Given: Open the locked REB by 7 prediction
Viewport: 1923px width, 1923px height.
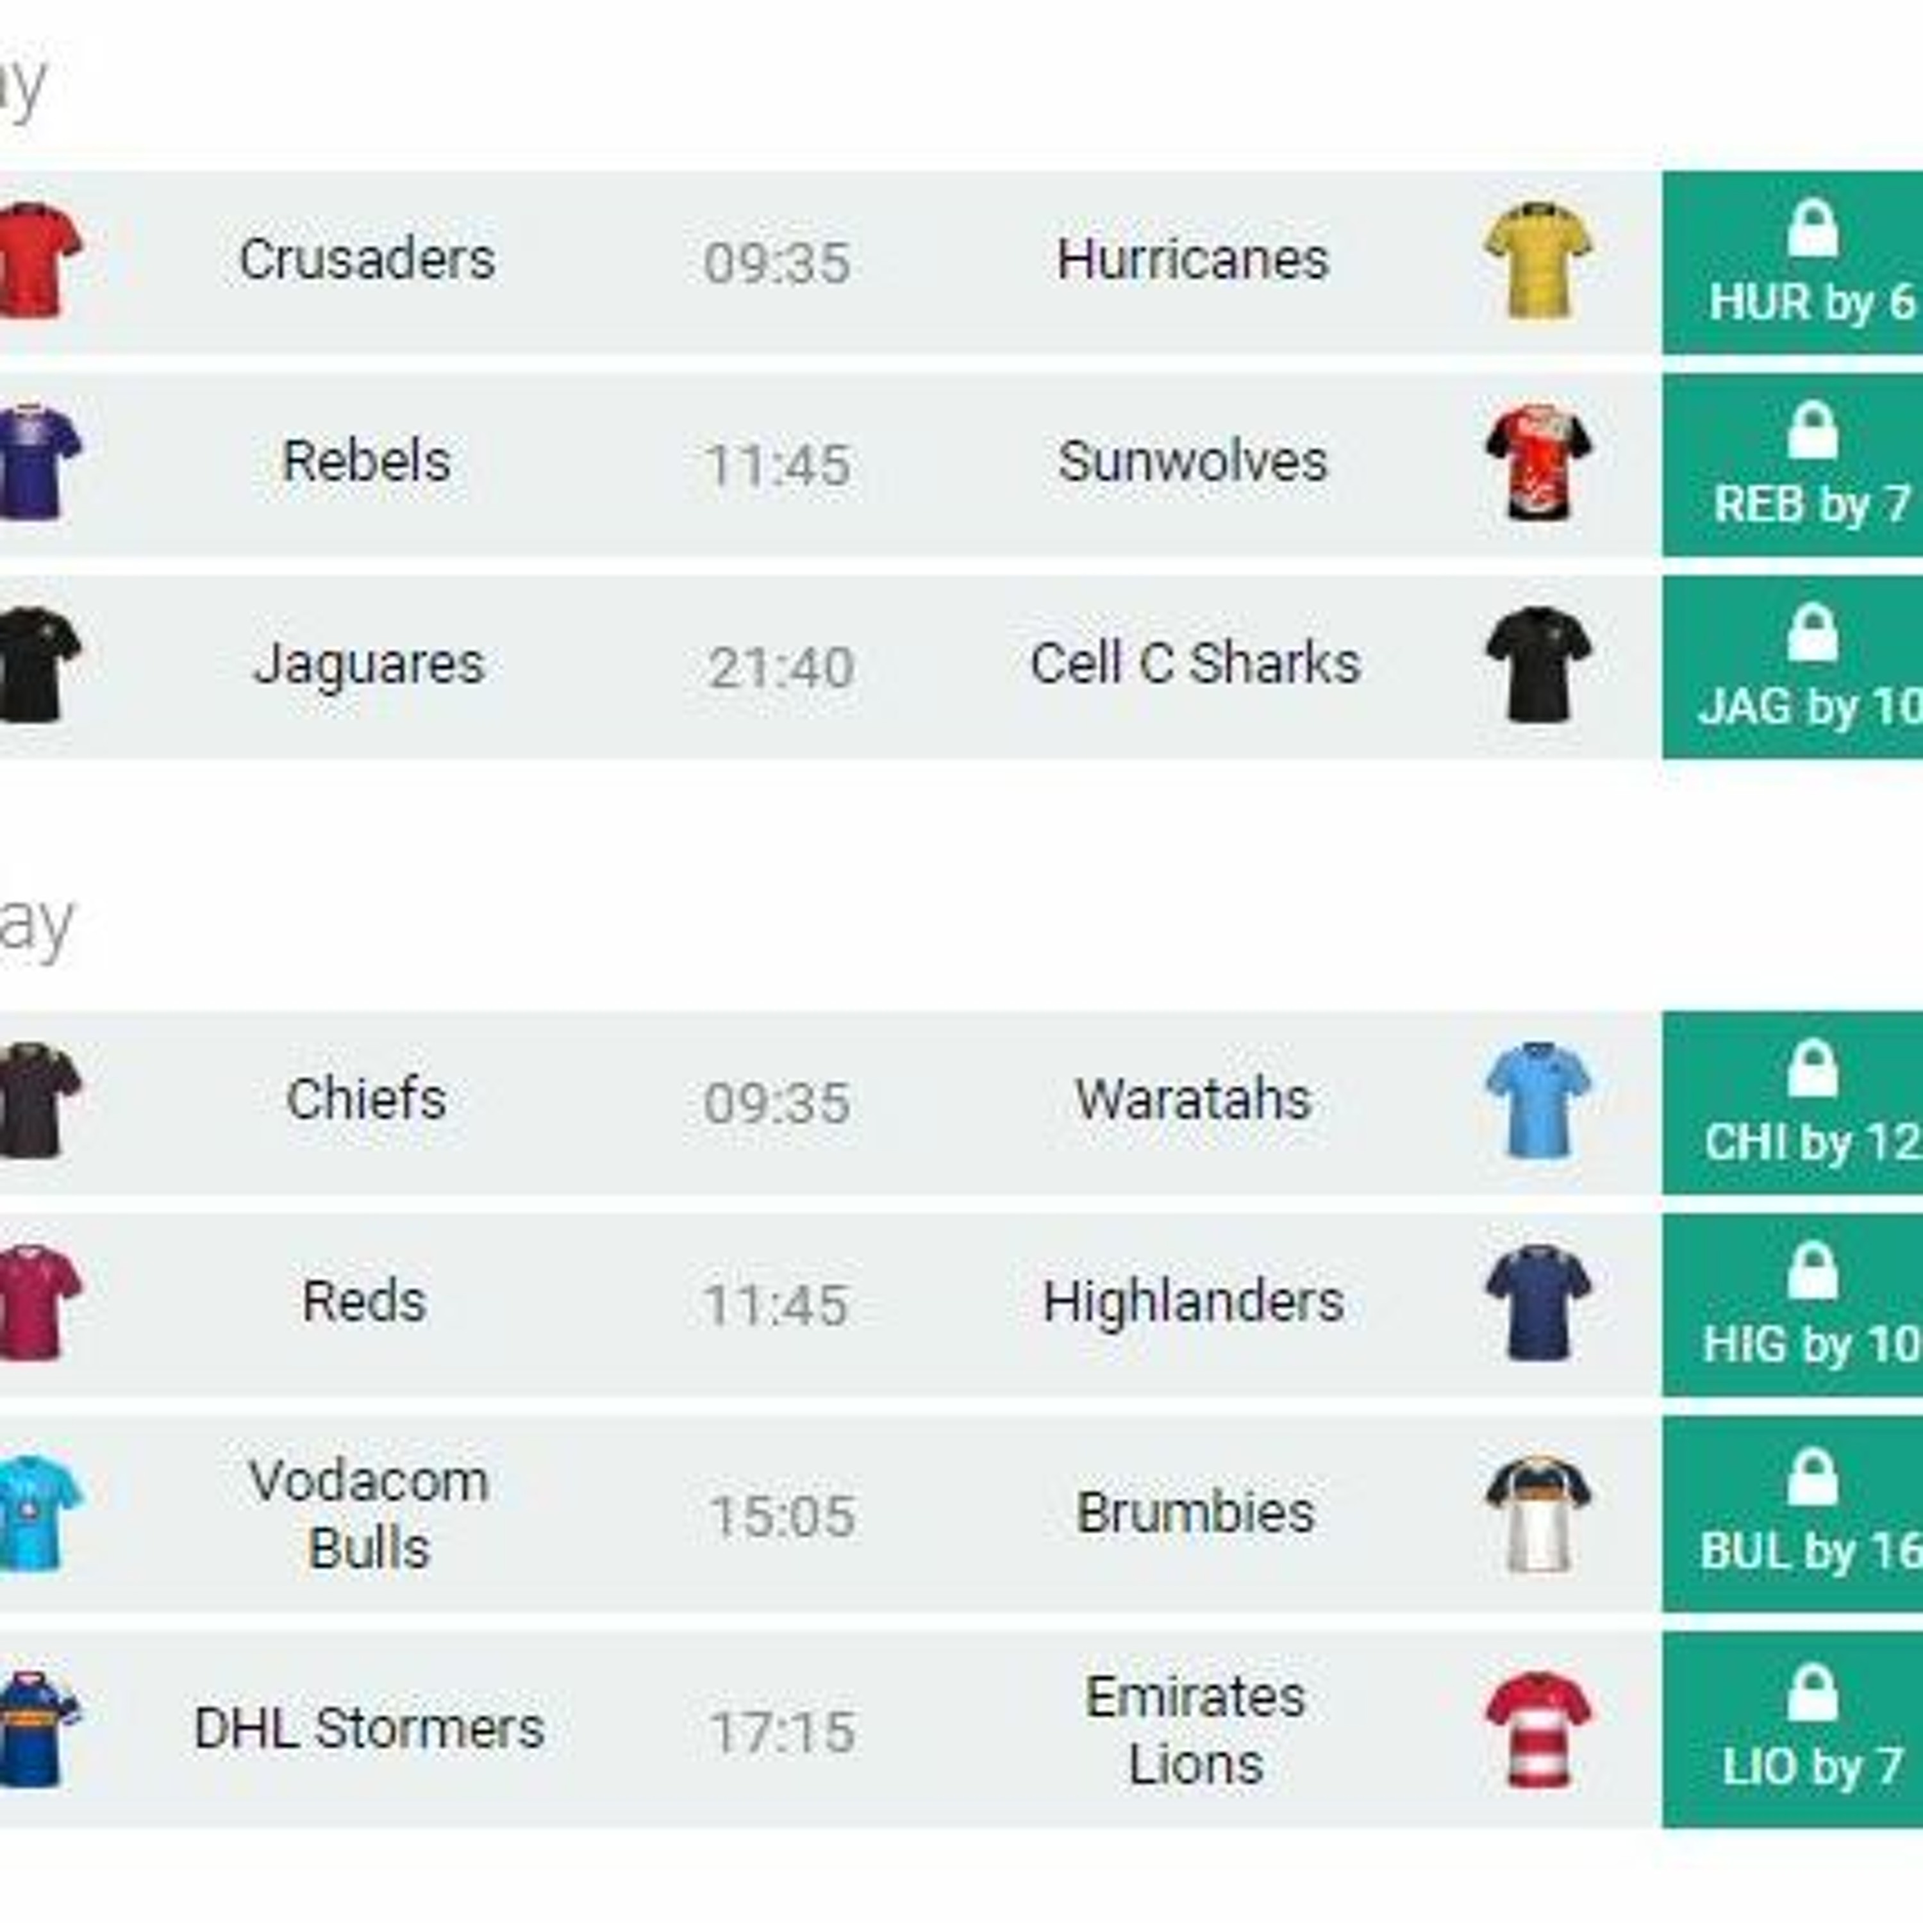Looking at the screenshot, I should 1802,465.
